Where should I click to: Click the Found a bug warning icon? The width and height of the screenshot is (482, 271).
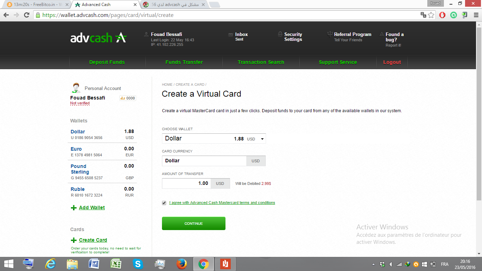[x=382, y=34]
